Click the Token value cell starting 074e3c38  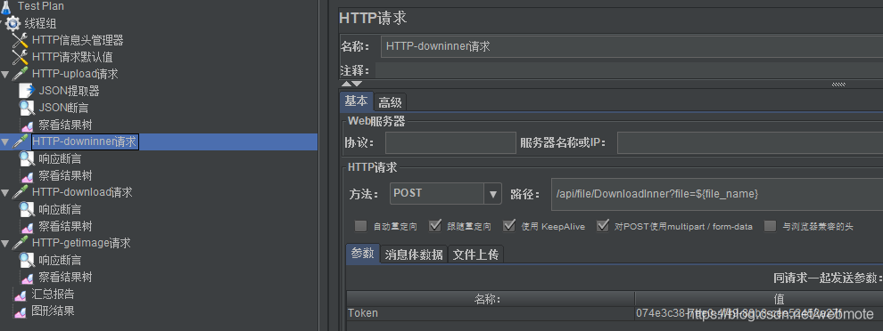tap(758, 313)
